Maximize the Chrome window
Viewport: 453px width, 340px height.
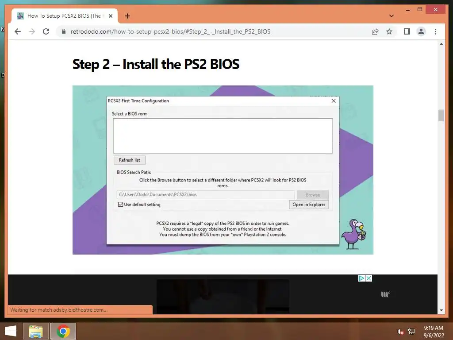pyautogui.click(x=420, y=10)
